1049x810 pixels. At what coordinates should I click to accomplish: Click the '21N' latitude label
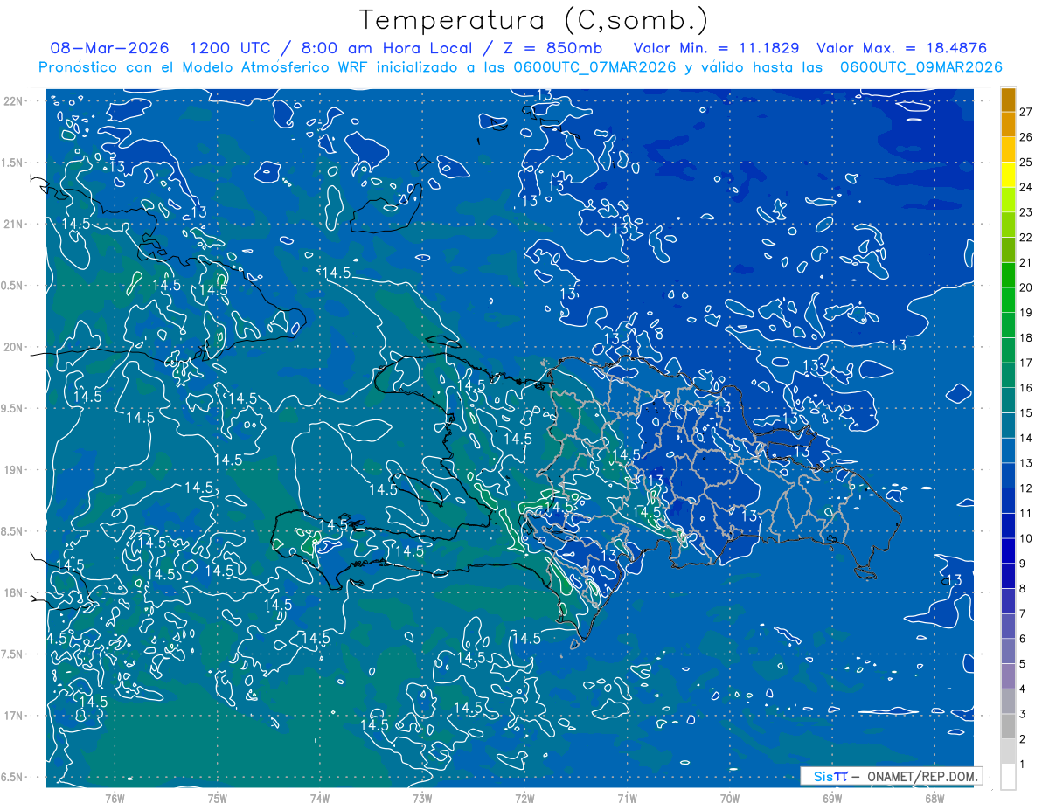point(14,224)
